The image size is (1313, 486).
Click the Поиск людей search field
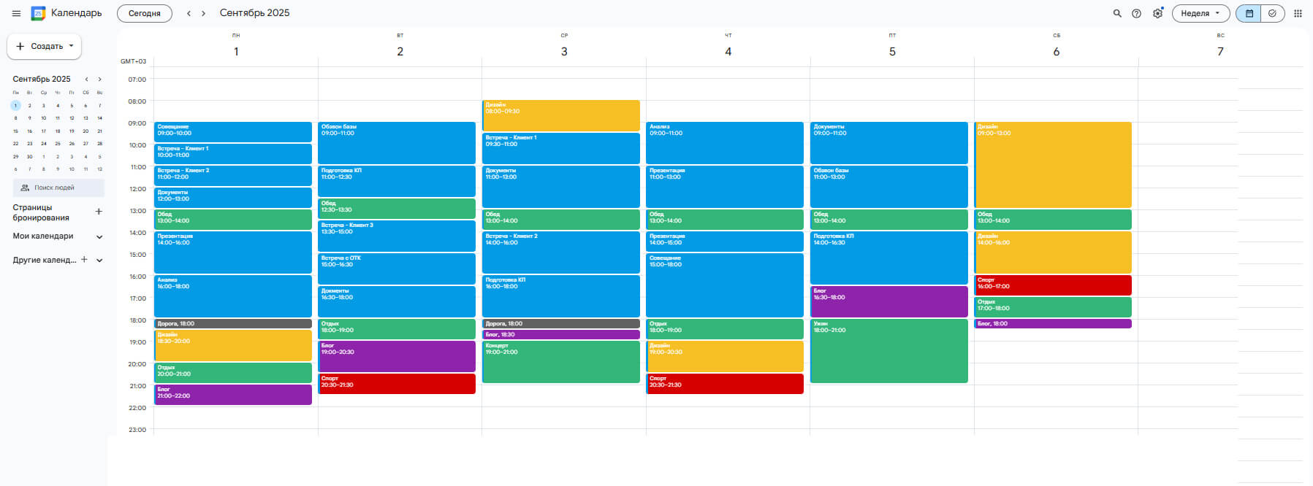tap(58, 188)
